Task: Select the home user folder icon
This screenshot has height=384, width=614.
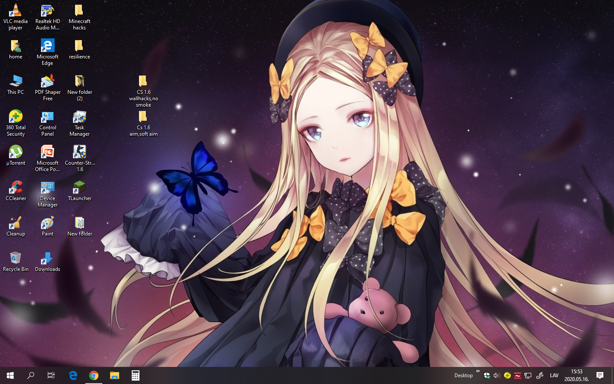Action: click(15, 49)
